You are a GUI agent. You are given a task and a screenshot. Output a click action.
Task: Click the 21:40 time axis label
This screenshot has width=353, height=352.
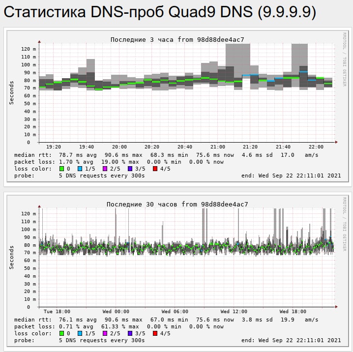click(283, 147)
